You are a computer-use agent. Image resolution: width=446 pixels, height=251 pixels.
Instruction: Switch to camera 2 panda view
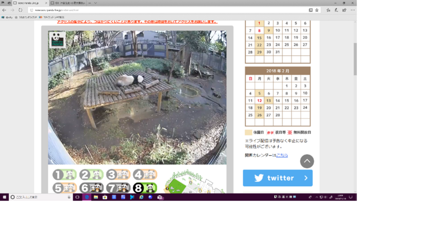tap(91, 175)
